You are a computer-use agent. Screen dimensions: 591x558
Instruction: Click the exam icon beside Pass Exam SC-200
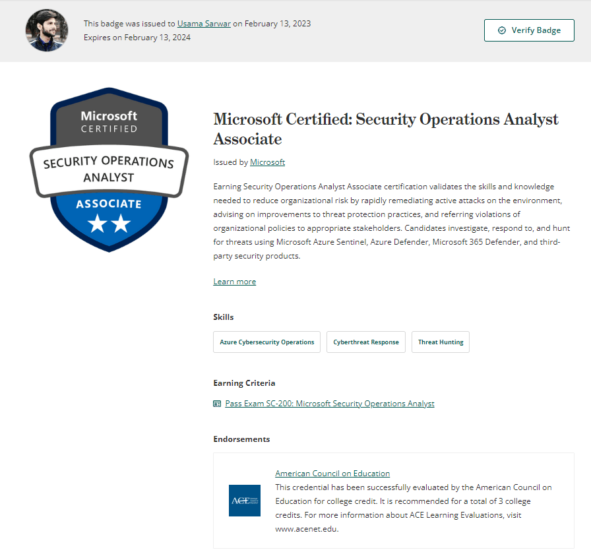pos(217,404)
